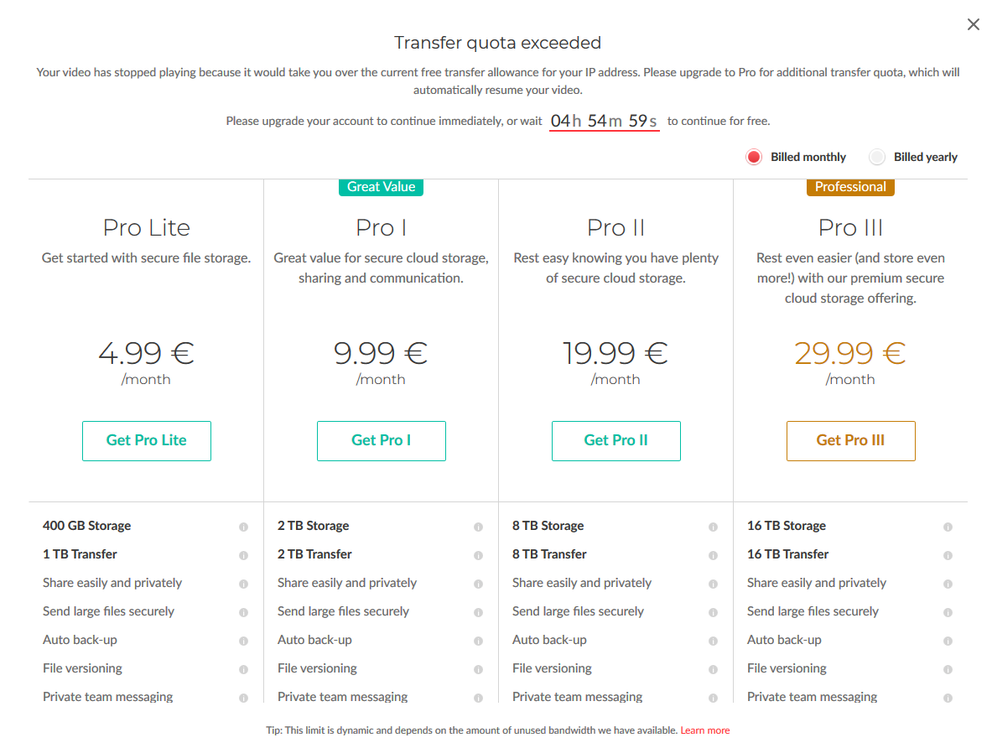Click info icon for Pro III Send large files securely
The width and height of the screenshot is (992, 748).
coord(948,612)
